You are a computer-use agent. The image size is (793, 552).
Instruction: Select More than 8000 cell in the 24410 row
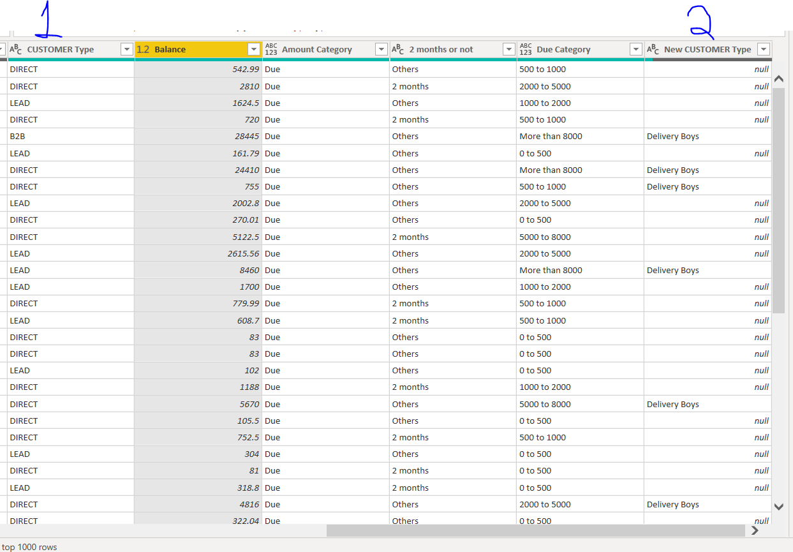tap(580, 170)
